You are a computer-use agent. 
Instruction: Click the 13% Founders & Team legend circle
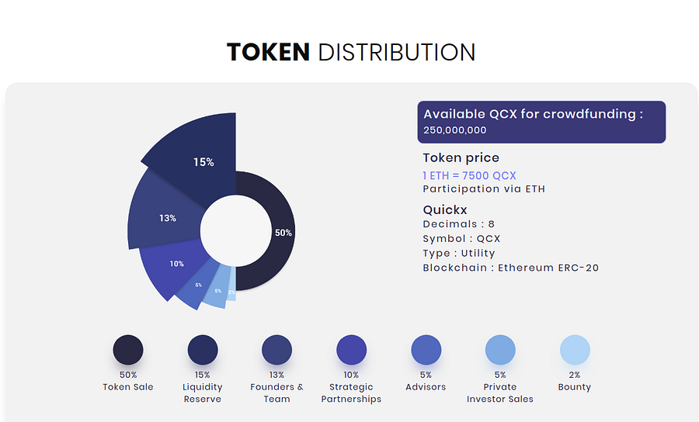276,350
